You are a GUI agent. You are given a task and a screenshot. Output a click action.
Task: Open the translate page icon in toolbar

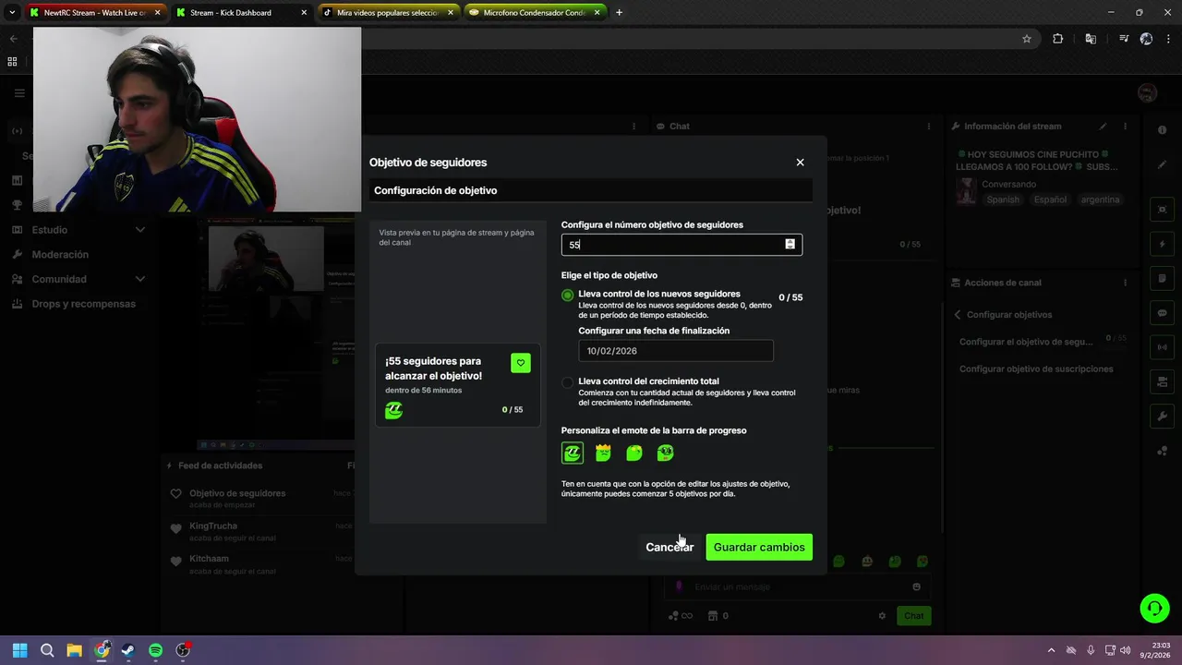1091,39
